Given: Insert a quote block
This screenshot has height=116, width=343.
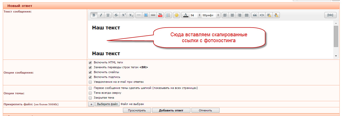Looking at the screenshot, I should click(255, 15).
